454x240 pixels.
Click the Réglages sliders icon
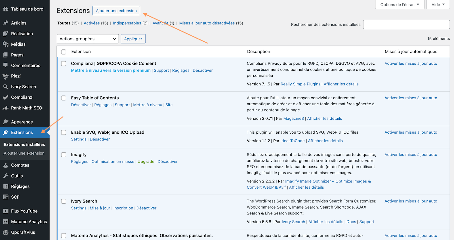(x=6, y=186)
